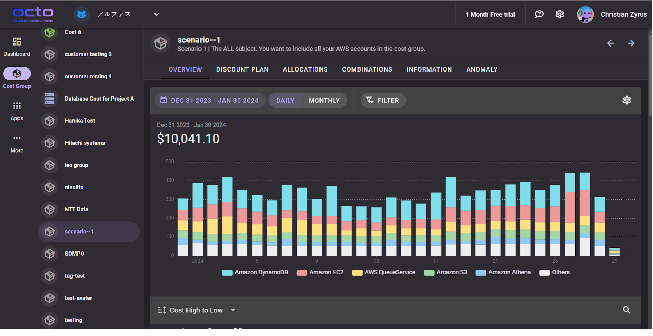Toggle AWS QueueService legend series
653x336 pixels.
tap(384, 272)
